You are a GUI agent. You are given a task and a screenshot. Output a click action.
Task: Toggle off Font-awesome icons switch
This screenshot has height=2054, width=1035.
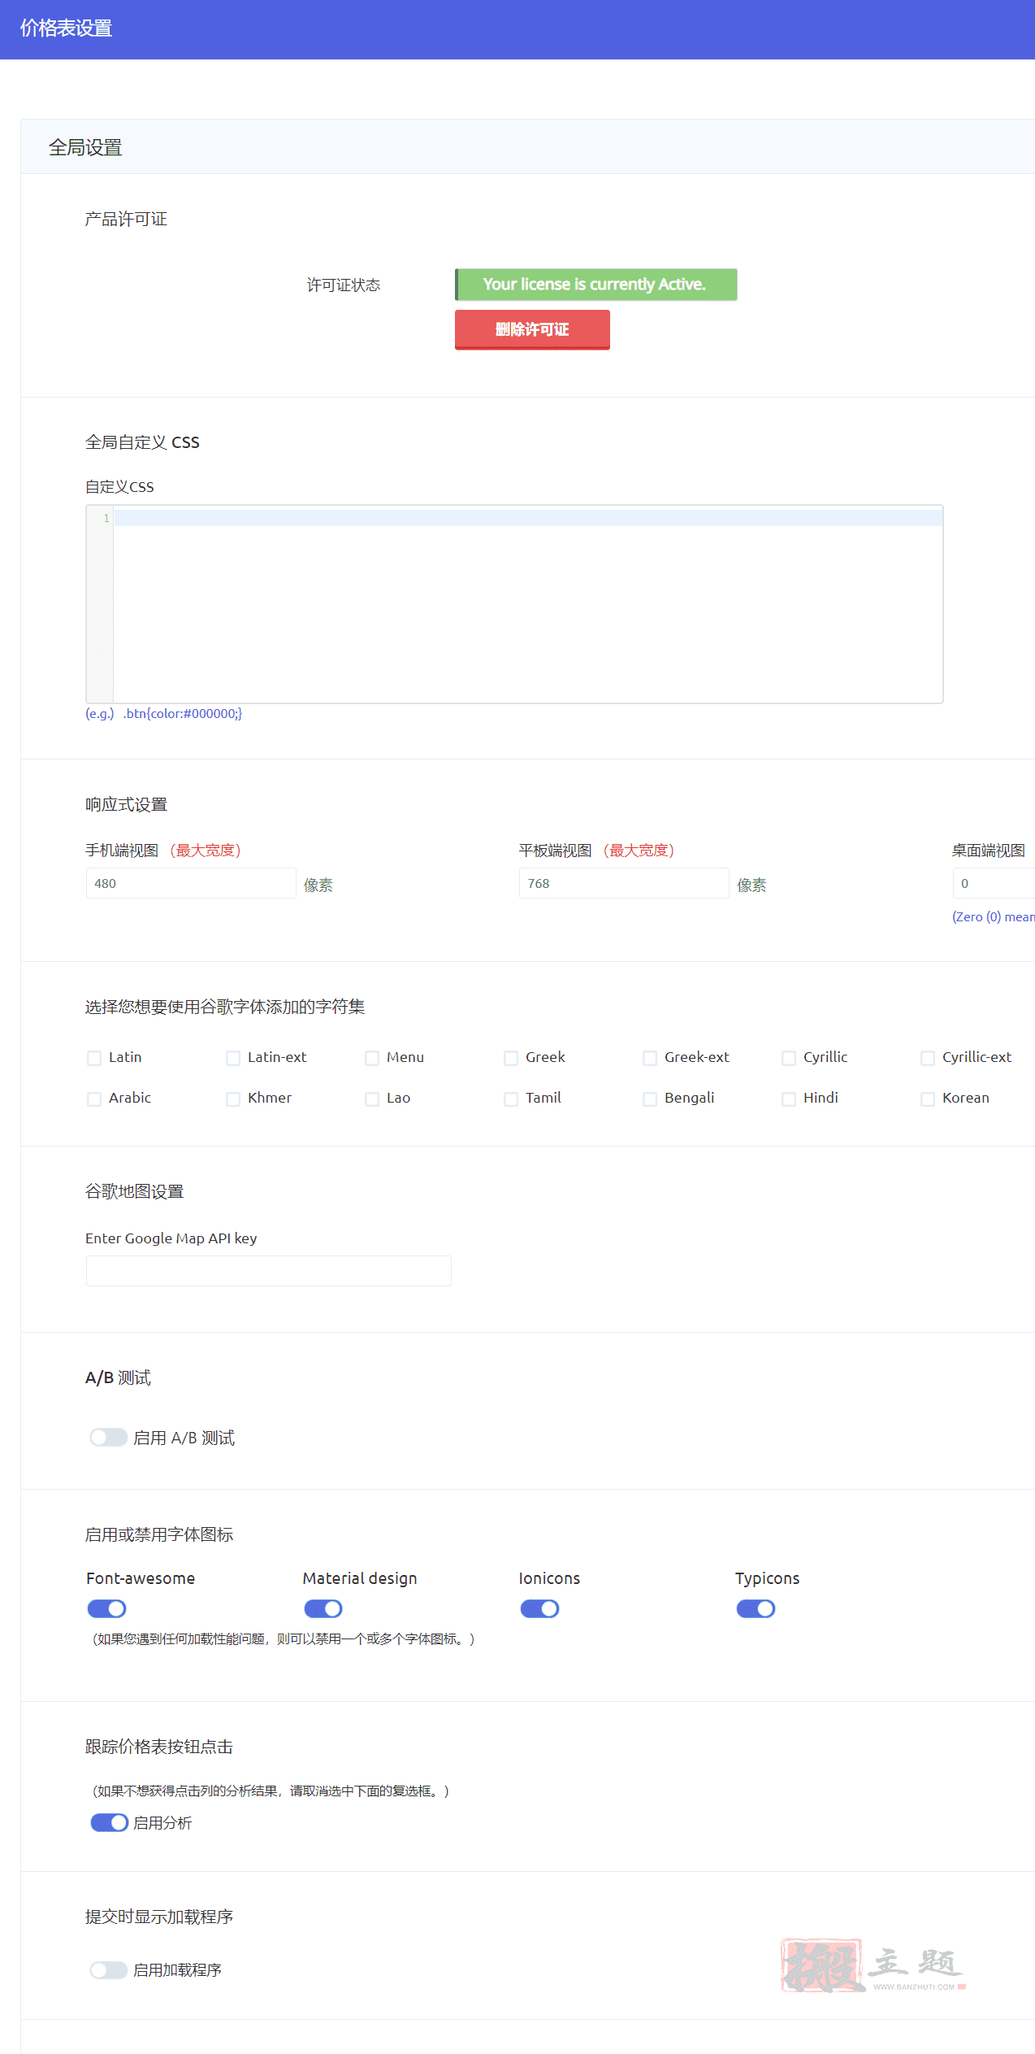click(106, 1608)
